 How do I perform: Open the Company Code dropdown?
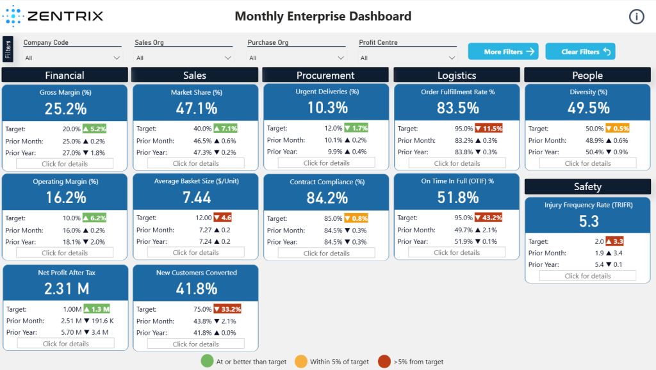point(72,58)
